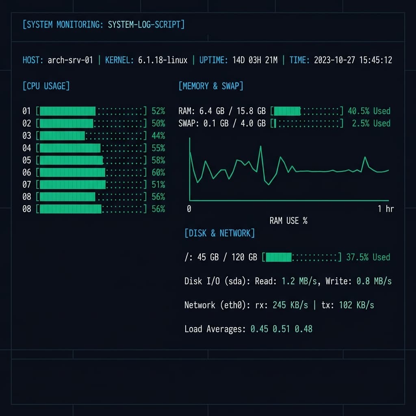Click SWAP: 0.1 GB / 4.0 GB text
Screen dimensions: 416x416
click(x=222, y=123)
